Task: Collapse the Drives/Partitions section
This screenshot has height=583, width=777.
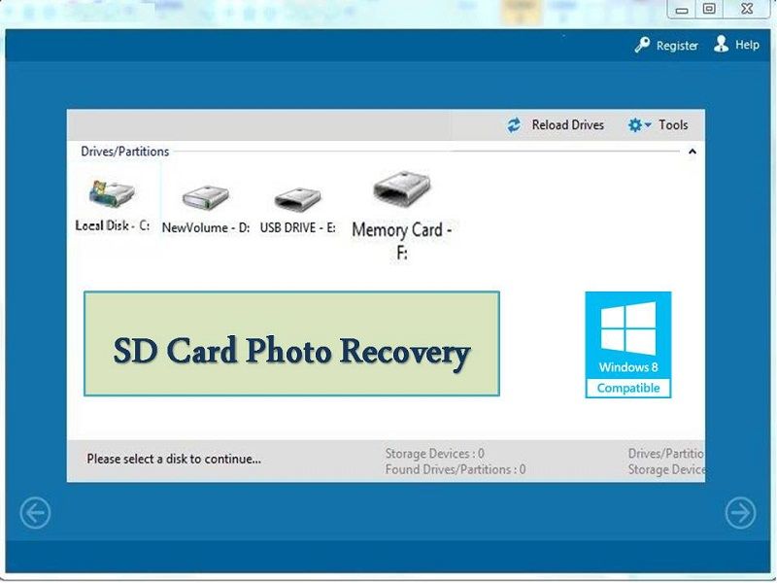Action: pyautogui.click(x=693, y=152)
